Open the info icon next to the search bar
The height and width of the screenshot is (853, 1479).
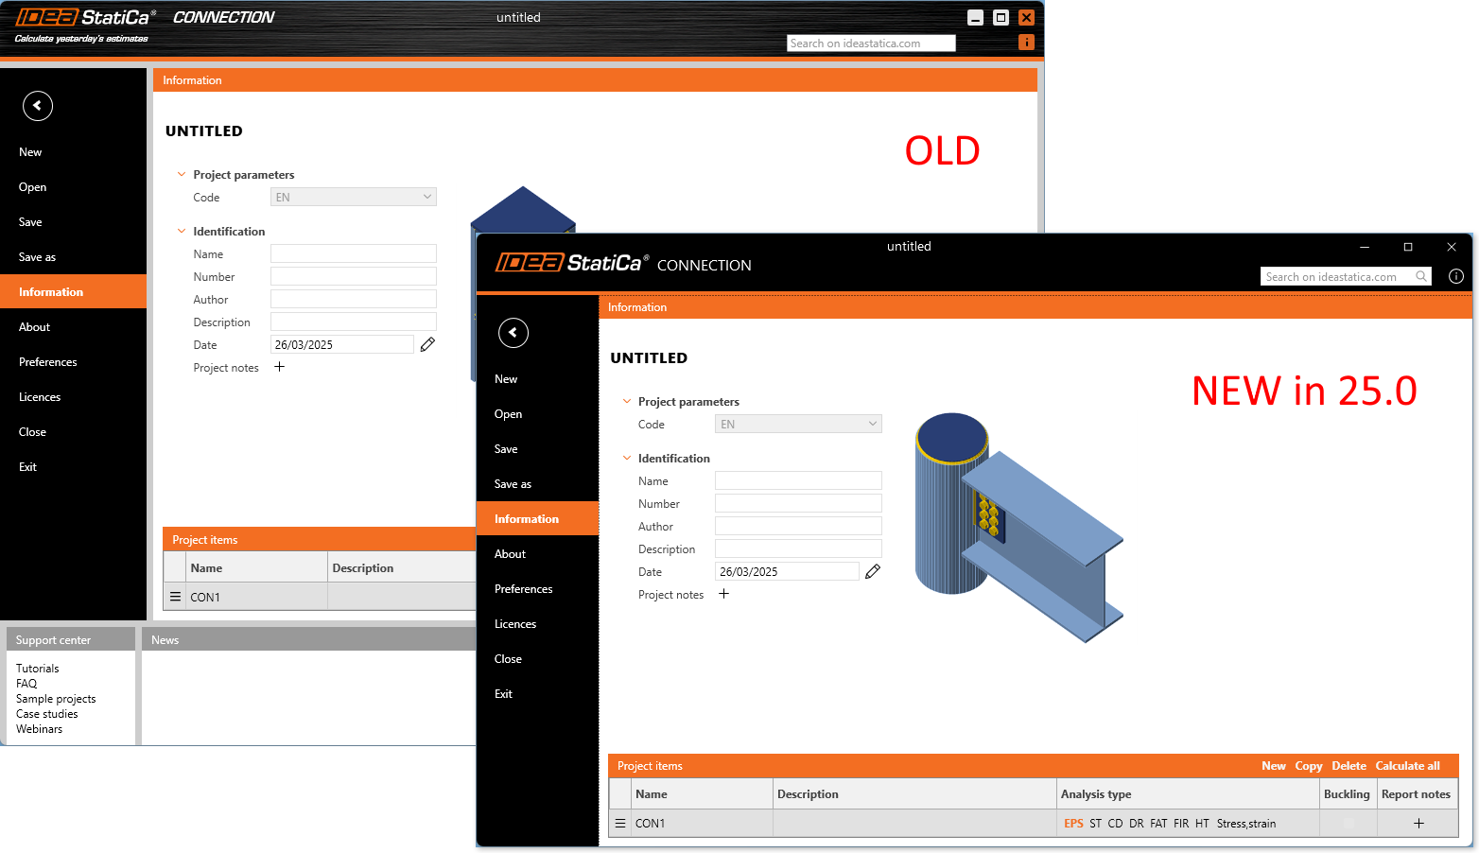click(1455, 276)
